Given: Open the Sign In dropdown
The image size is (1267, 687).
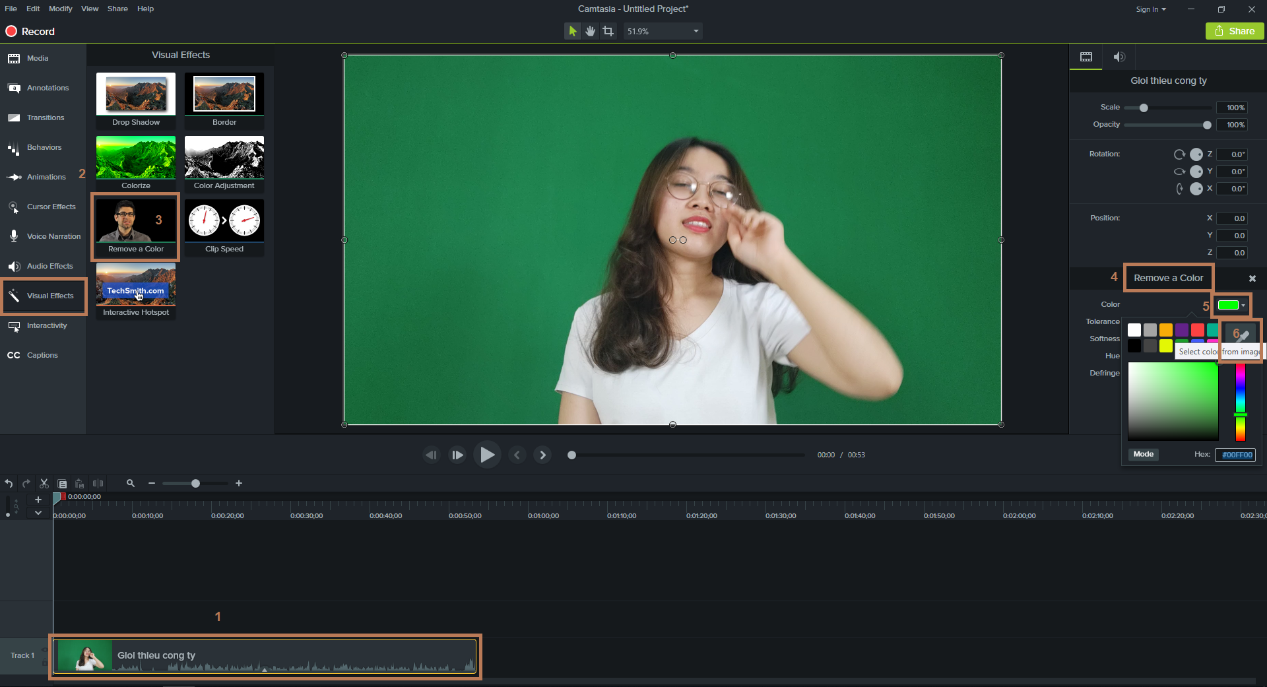Looking at the screenshot, I should (1151, 9).
